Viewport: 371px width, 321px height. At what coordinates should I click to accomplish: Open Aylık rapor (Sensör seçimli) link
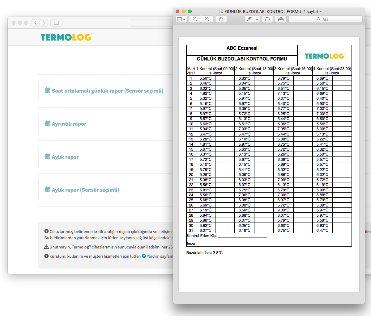[x=85, y=190]
